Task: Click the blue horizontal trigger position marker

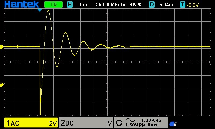Action: [40, 10]
